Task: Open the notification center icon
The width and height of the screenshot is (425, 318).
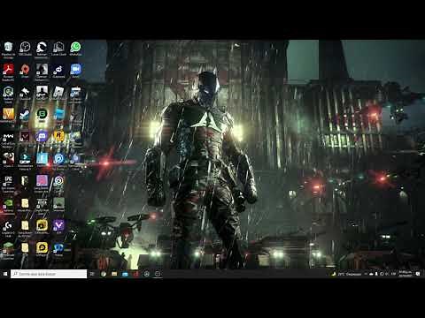Action: [x=418, y=274]
